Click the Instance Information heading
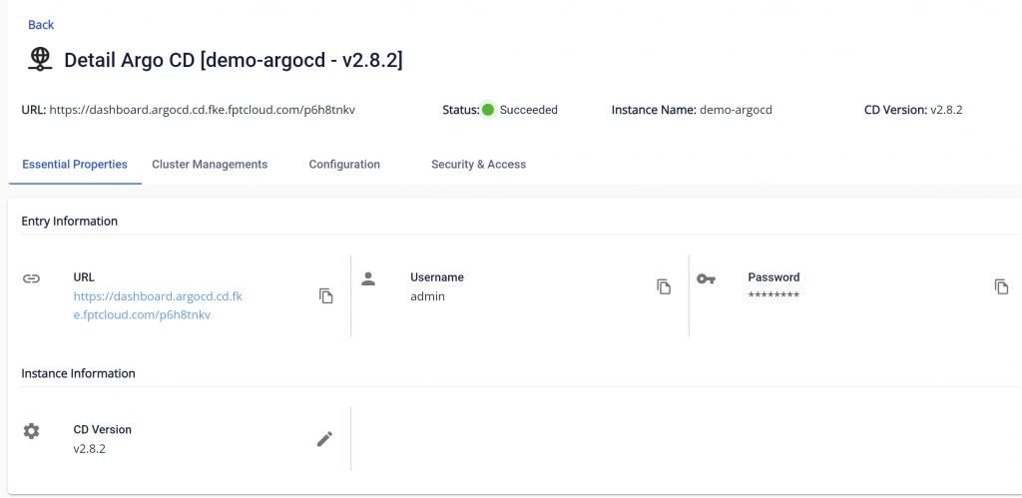Viewport: 1022px width, 498px height. coord(78,373)
